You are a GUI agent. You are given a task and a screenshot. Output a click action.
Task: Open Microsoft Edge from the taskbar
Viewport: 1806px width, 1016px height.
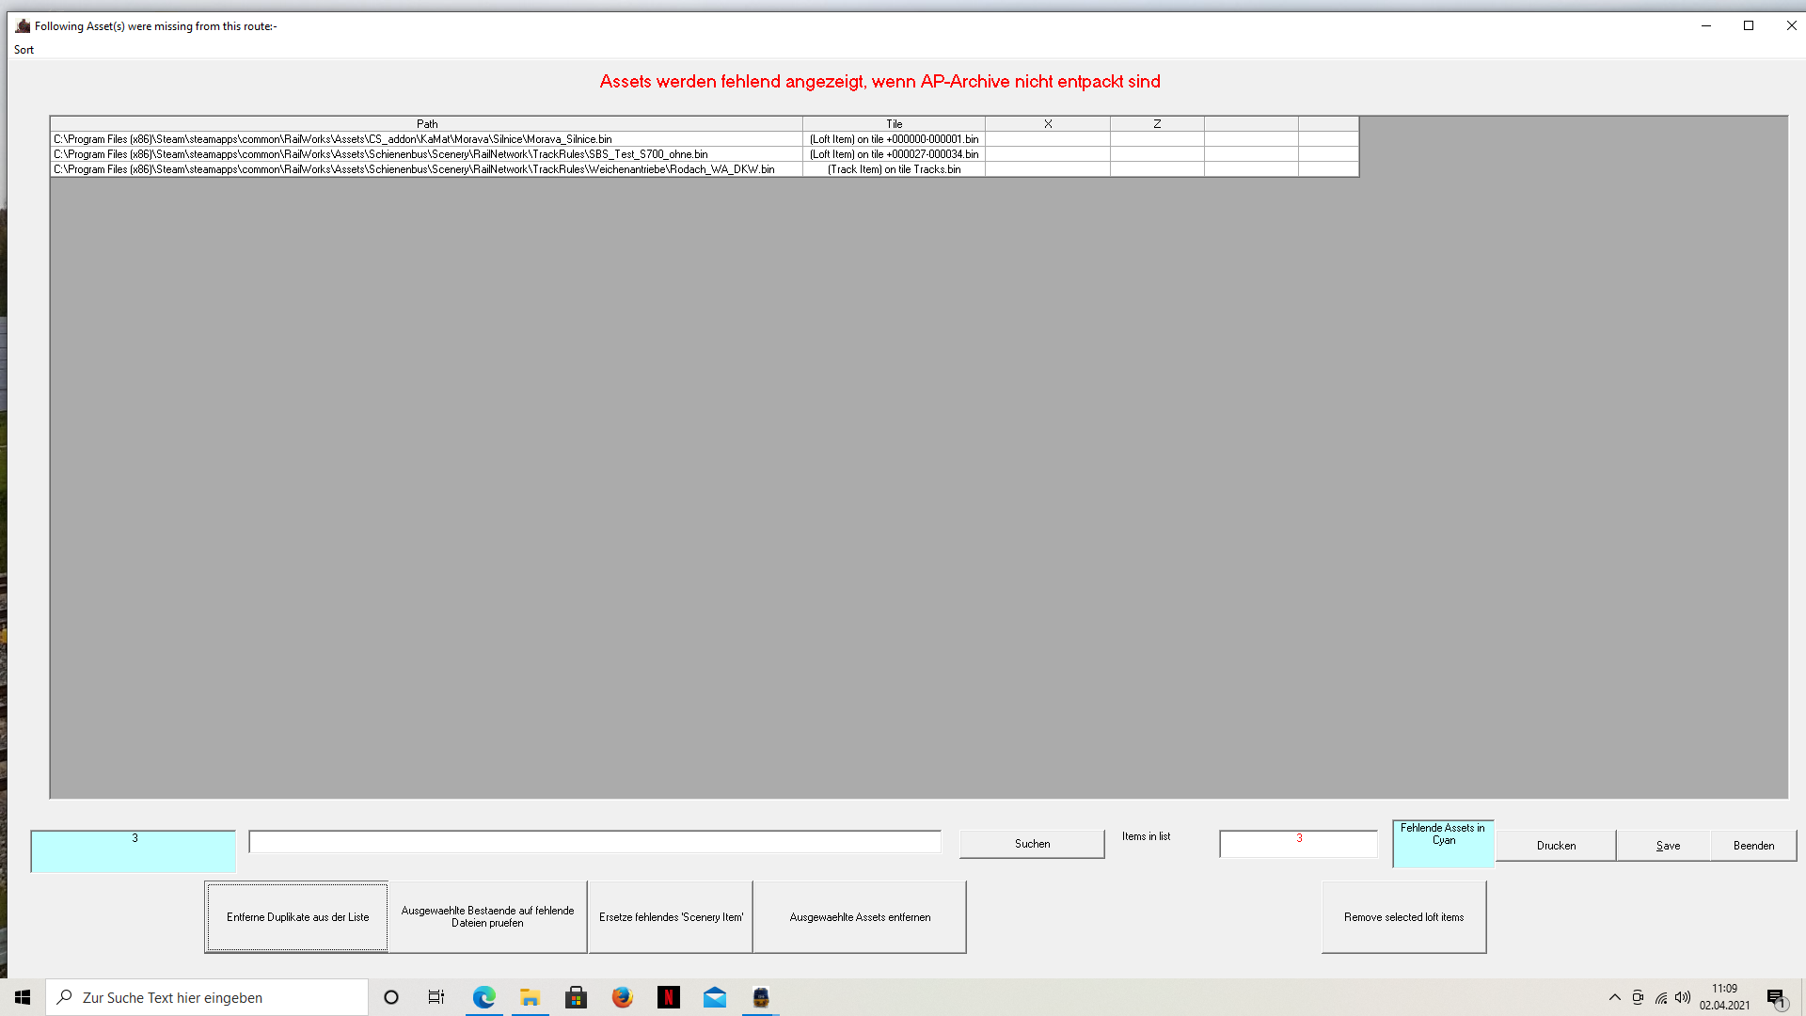[484, 997]
